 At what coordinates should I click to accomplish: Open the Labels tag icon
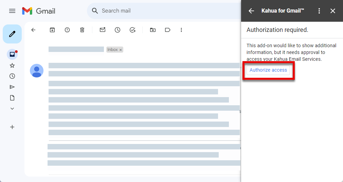tap(167, 30)
